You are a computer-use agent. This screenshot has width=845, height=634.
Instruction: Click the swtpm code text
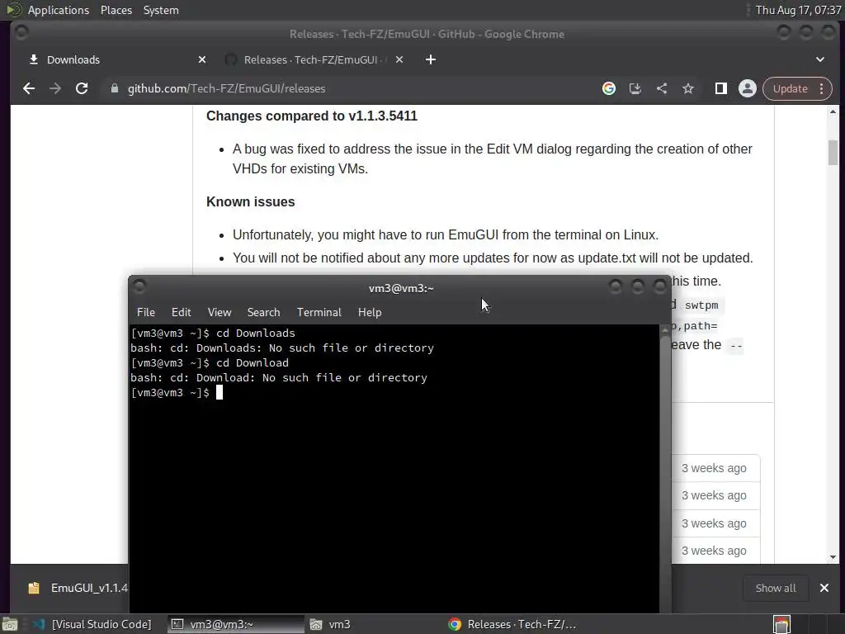pos(701,305)
